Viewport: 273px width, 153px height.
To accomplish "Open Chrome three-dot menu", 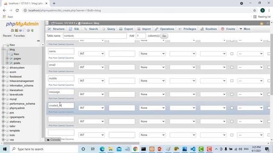I will (x=269, y=10).
